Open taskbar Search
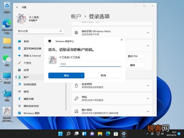 [x=68, y=134]
